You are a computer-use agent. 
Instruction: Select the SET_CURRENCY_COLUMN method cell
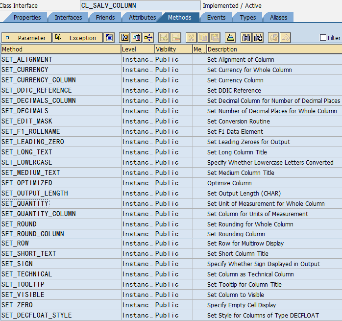(x=61, y=80)
